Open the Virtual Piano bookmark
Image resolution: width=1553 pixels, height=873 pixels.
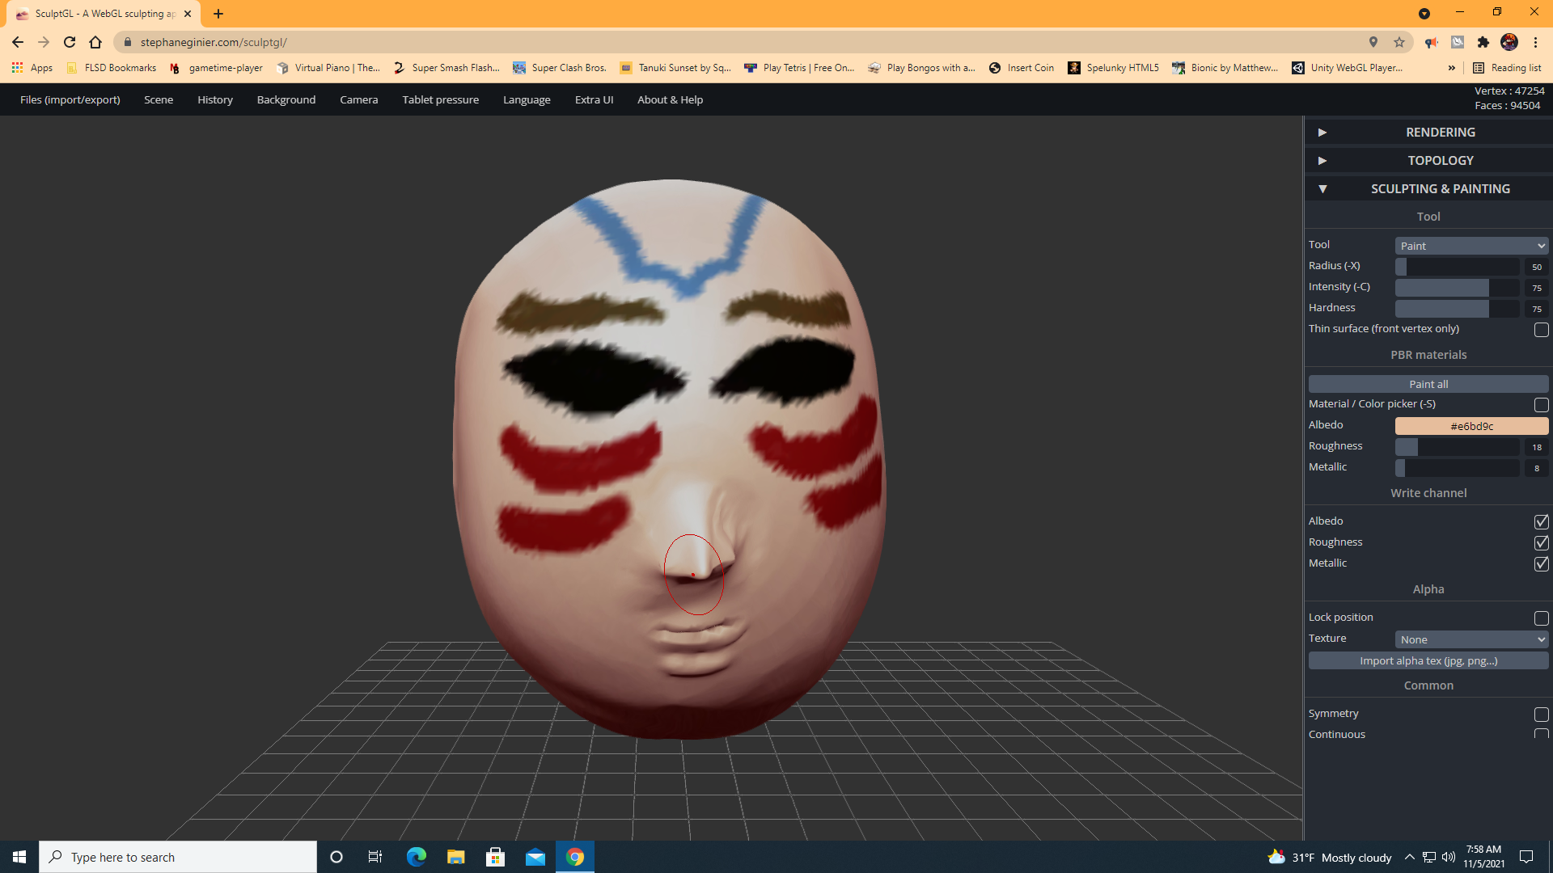(328, 68)
